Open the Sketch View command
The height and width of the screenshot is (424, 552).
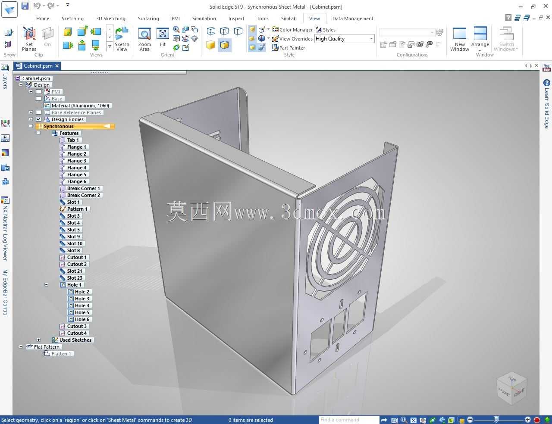tap(122, 39)
